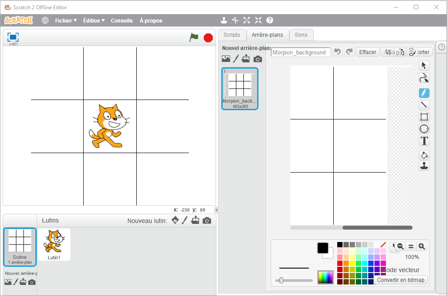The width and height of the screenshot is (447, 296).
Task: Select the Lutin1 sprite thumbnail
Action: 54,244
